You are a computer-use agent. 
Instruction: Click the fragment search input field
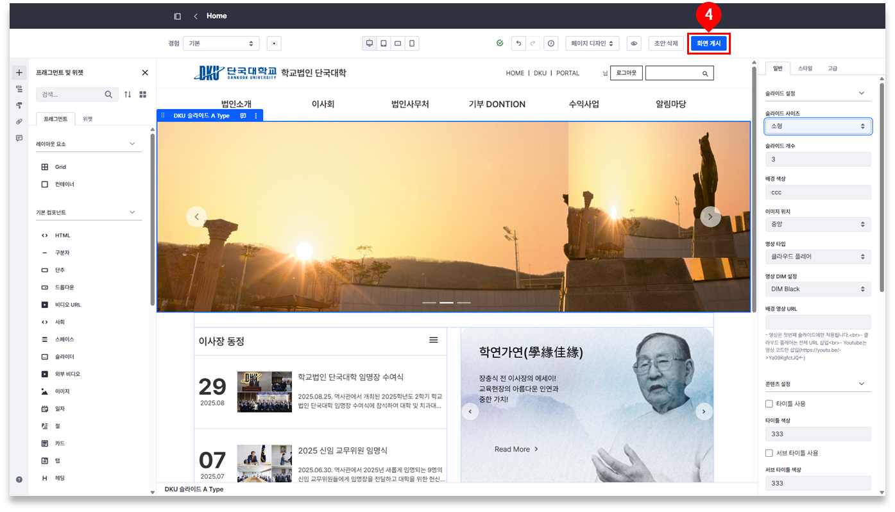click(x=71, y=94)
